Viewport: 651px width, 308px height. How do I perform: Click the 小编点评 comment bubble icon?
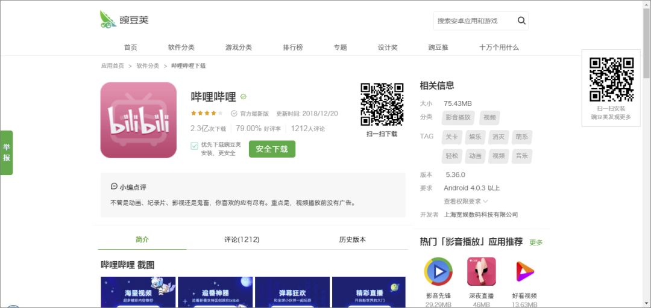point(114,186)
